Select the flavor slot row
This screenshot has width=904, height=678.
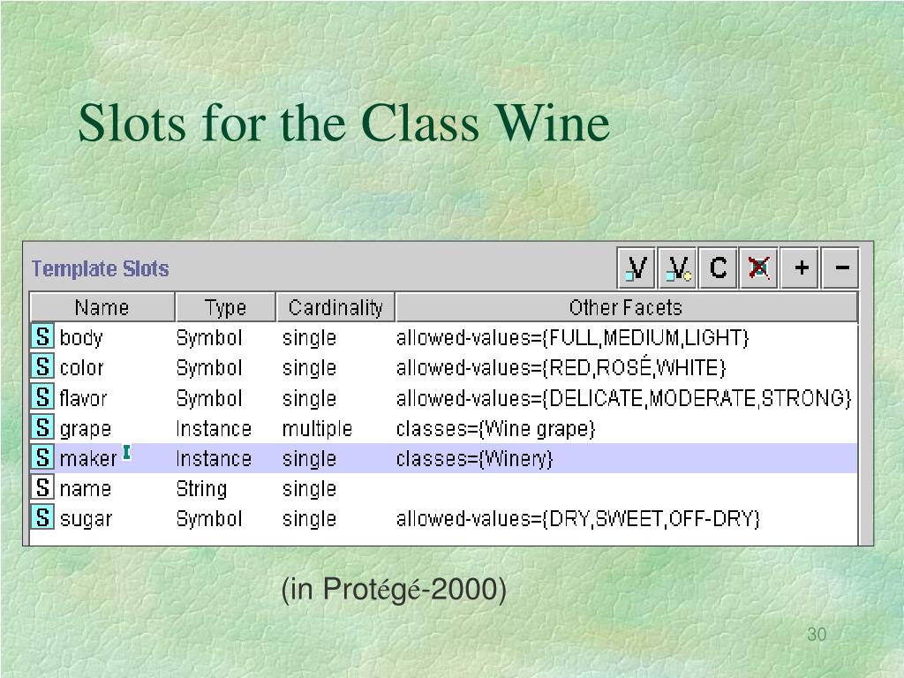[443, 398]
